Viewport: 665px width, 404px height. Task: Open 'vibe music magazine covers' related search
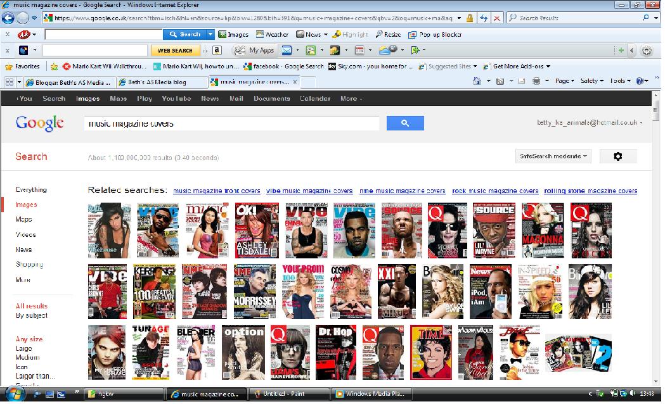pos(309,191)
